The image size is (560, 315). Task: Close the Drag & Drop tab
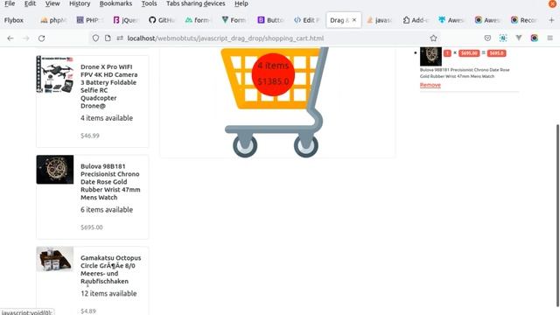click(354, 20)
